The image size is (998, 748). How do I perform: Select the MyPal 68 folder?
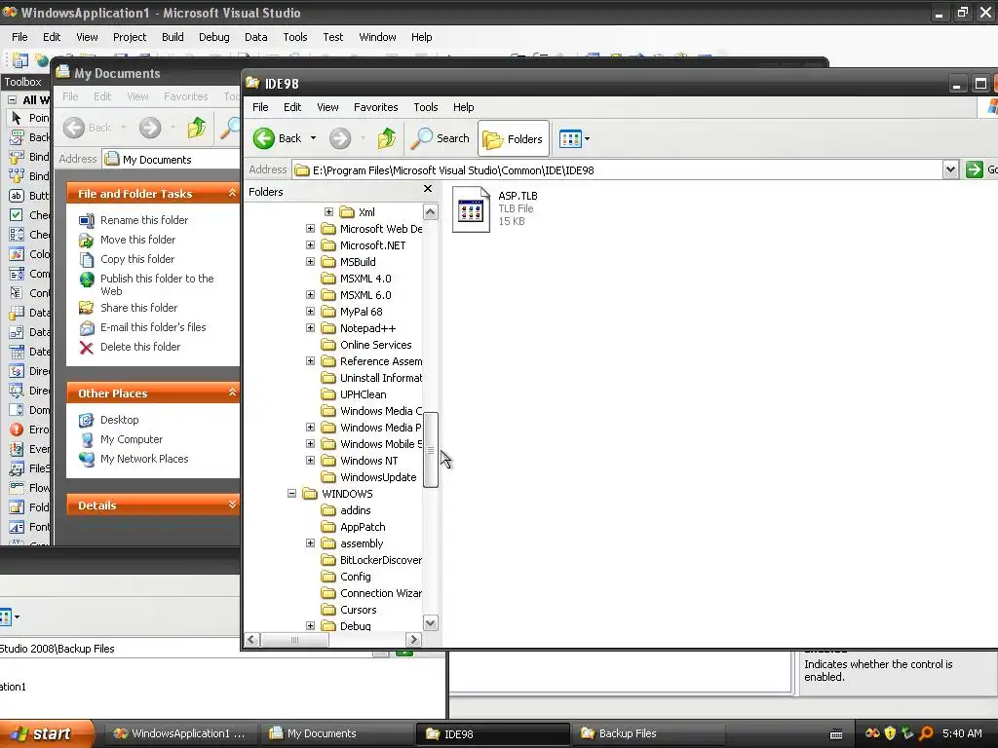(x=352, y=312)
